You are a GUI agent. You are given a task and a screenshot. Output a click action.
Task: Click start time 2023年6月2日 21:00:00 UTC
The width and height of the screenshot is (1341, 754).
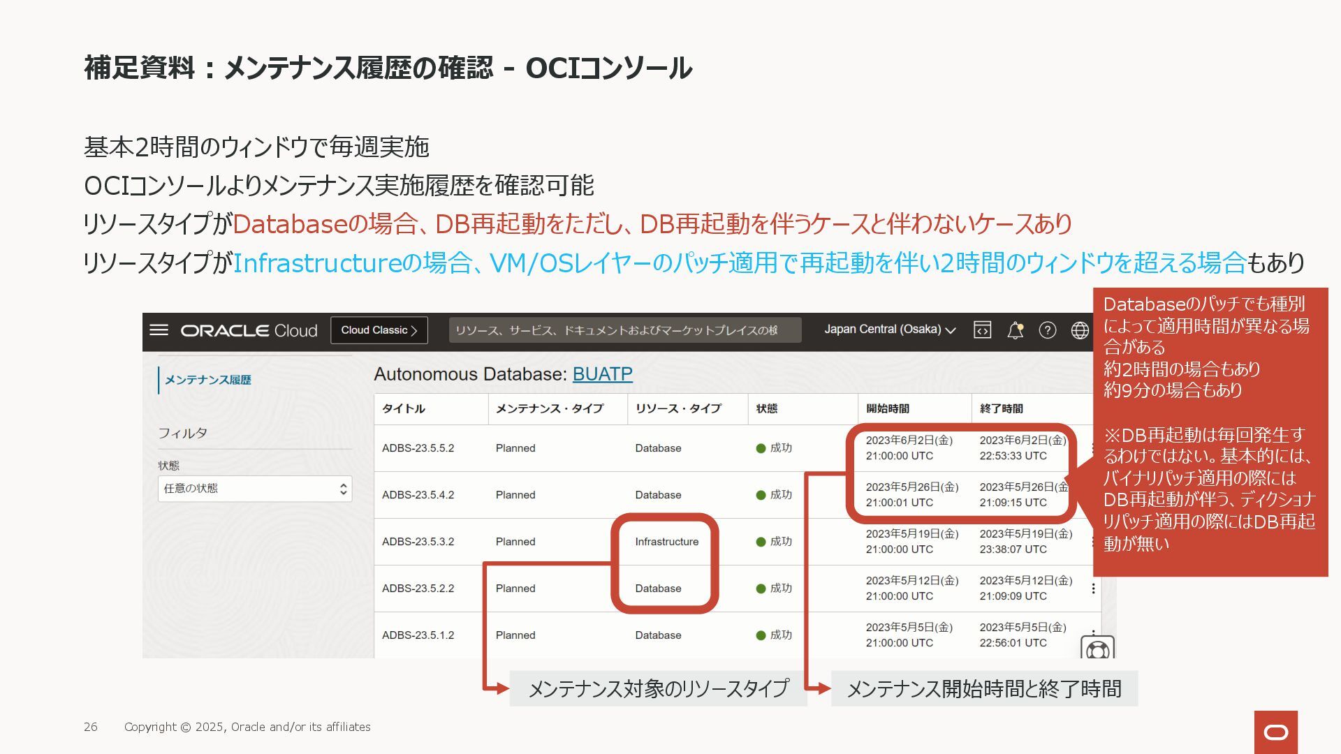[909, 448]
